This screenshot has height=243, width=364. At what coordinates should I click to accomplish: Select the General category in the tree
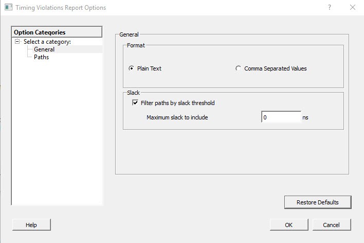click(x=44, y=49)
